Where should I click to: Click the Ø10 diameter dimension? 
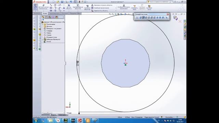tap(78, 63)
